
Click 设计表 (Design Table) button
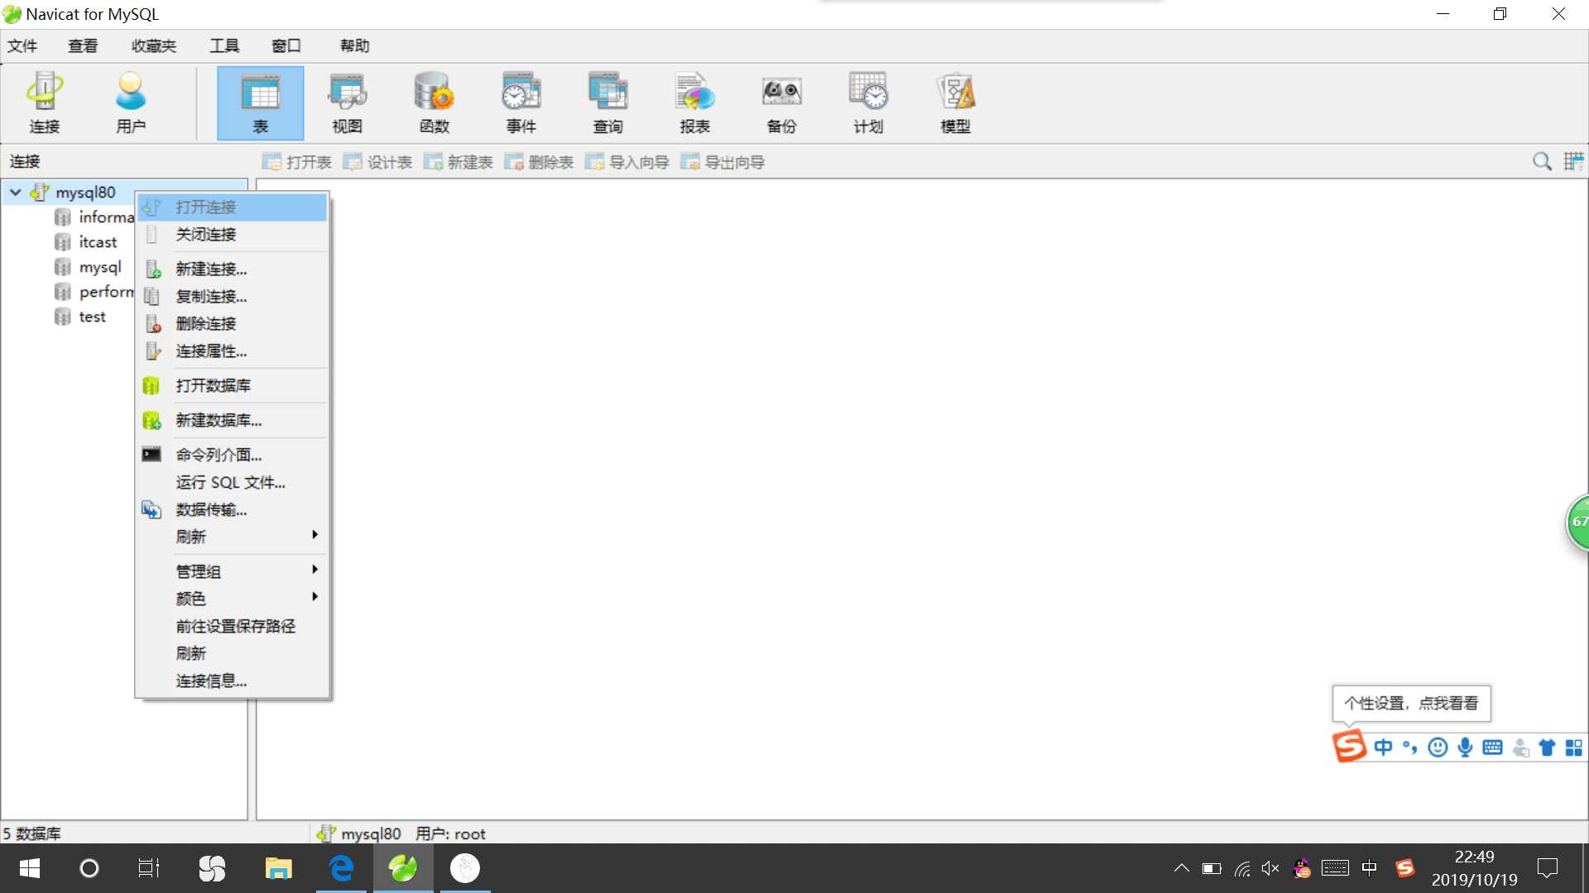(377, 162)
